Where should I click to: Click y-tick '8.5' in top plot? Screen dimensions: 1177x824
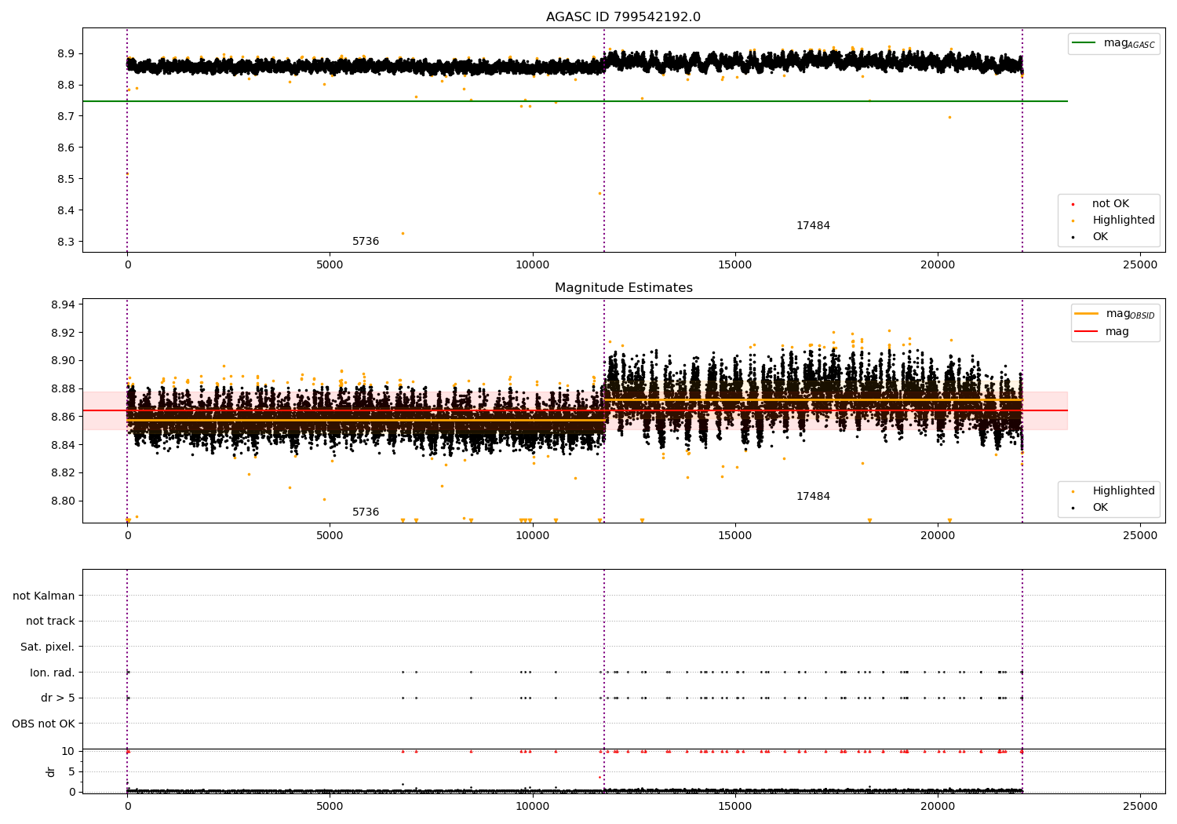tap(65, 179)
